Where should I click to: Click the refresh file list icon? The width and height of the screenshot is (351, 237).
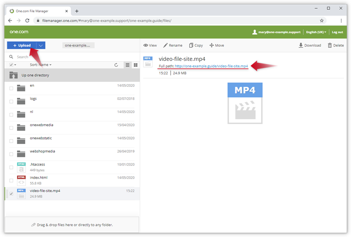pos(116,65)
